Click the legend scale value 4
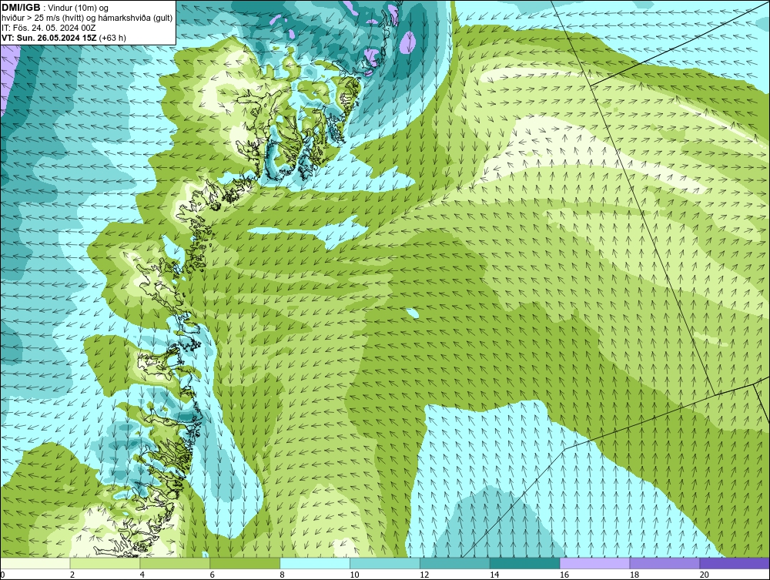The width and height of the screenshot is (770, 580). [142, 575]
